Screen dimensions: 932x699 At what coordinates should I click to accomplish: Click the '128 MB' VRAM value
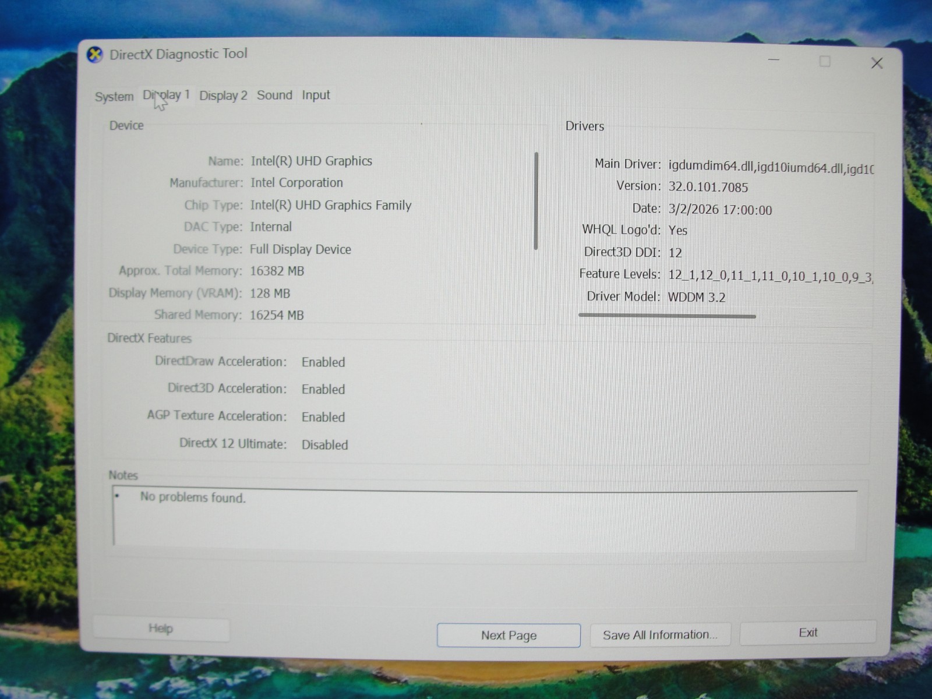click(x=270, y=294)
